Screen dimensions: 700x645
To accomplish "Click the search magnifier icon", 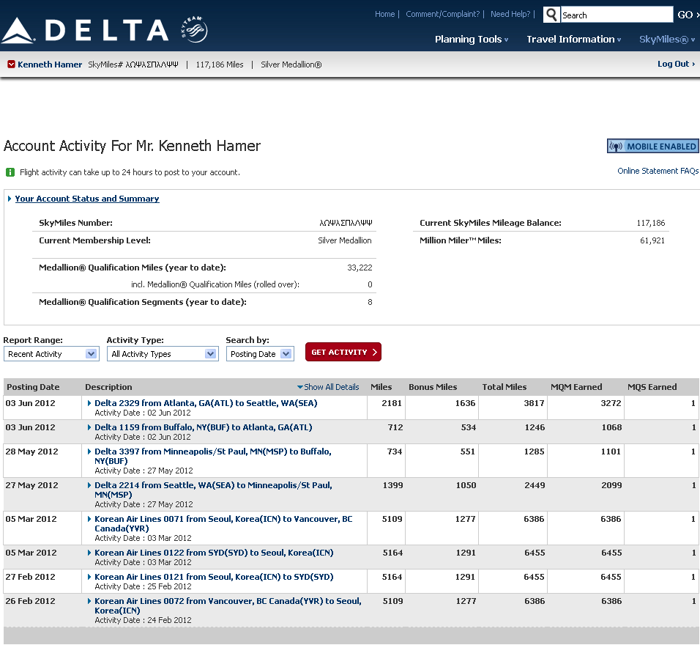I will (551, 15).
